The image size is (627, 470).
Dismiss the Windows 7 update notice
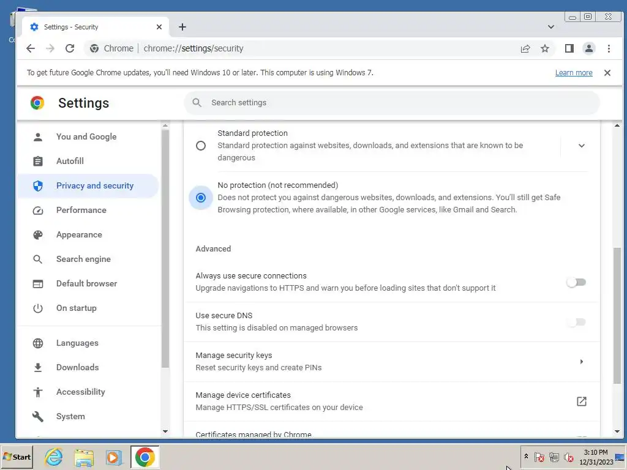pos(607,73)
